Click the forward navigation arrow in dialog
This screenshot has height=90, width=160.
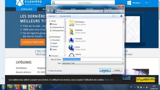pos(52,11)
